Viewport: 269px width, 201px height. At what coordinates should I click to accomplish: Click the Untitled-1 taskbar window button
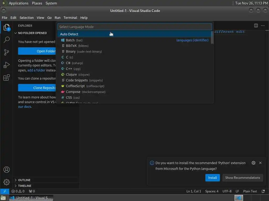(x=31, y=198)
